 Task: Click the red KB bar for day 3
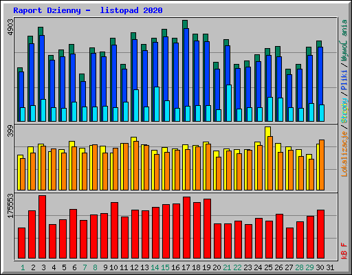pyautogui.click(x=42, y=227)
